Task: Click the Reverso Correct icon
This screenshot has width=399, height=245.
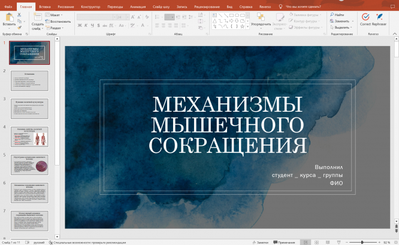Action: tap(365, 17)
